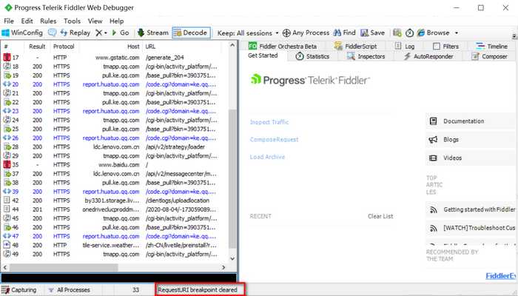Open the Rules menu
The width and height of the screenshot is (518, 296).
(x=48, y=21)
